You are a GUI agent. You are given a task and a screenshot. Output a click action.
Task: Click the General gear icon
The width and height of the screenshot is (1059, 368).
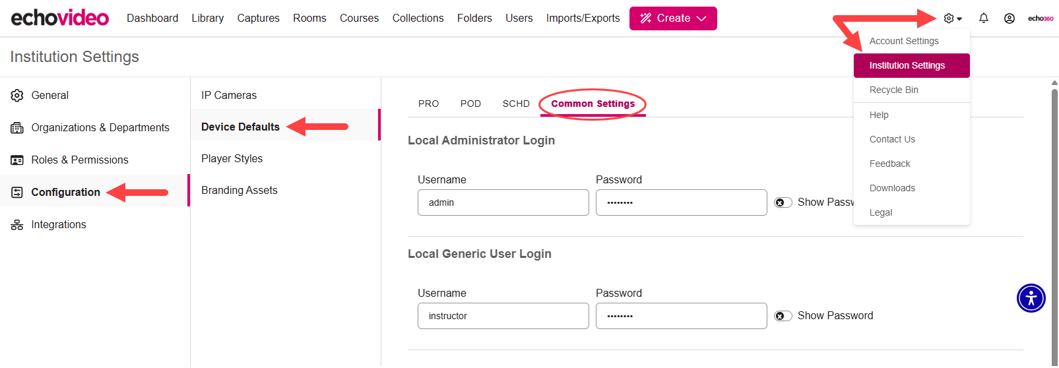[x=17, y=96]
